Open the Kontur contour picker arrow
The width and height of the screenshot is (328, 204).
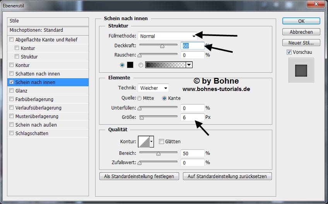click(152, 142)
